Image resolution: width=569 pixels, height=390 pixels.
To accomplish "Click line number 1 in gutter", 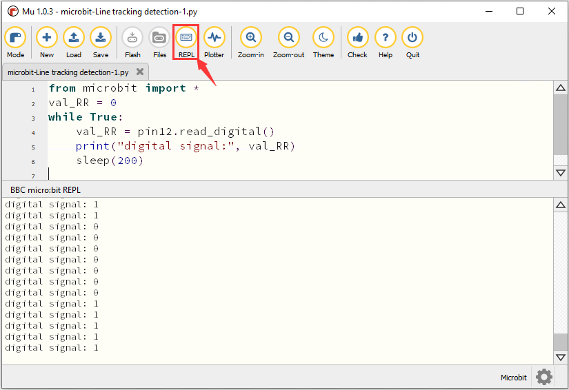I will pos(33,90).
